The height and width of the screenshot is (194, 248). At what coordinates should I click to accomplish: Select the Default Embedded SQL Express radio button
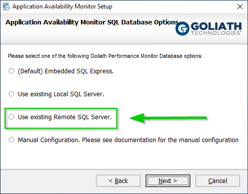click(x=11, y=71)
